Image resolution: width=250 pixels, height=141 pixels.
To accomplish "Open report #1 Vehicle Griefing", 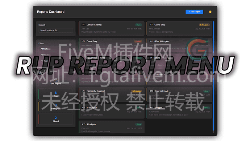I will tap(112, 28).
